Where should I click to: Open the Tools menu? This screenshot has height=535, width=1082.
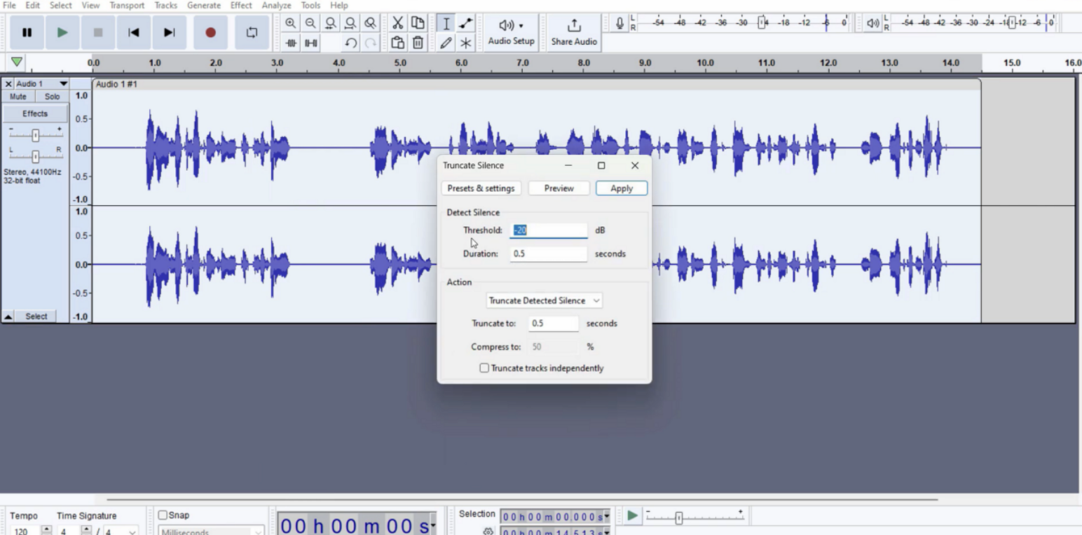click(x=310, y=6)
